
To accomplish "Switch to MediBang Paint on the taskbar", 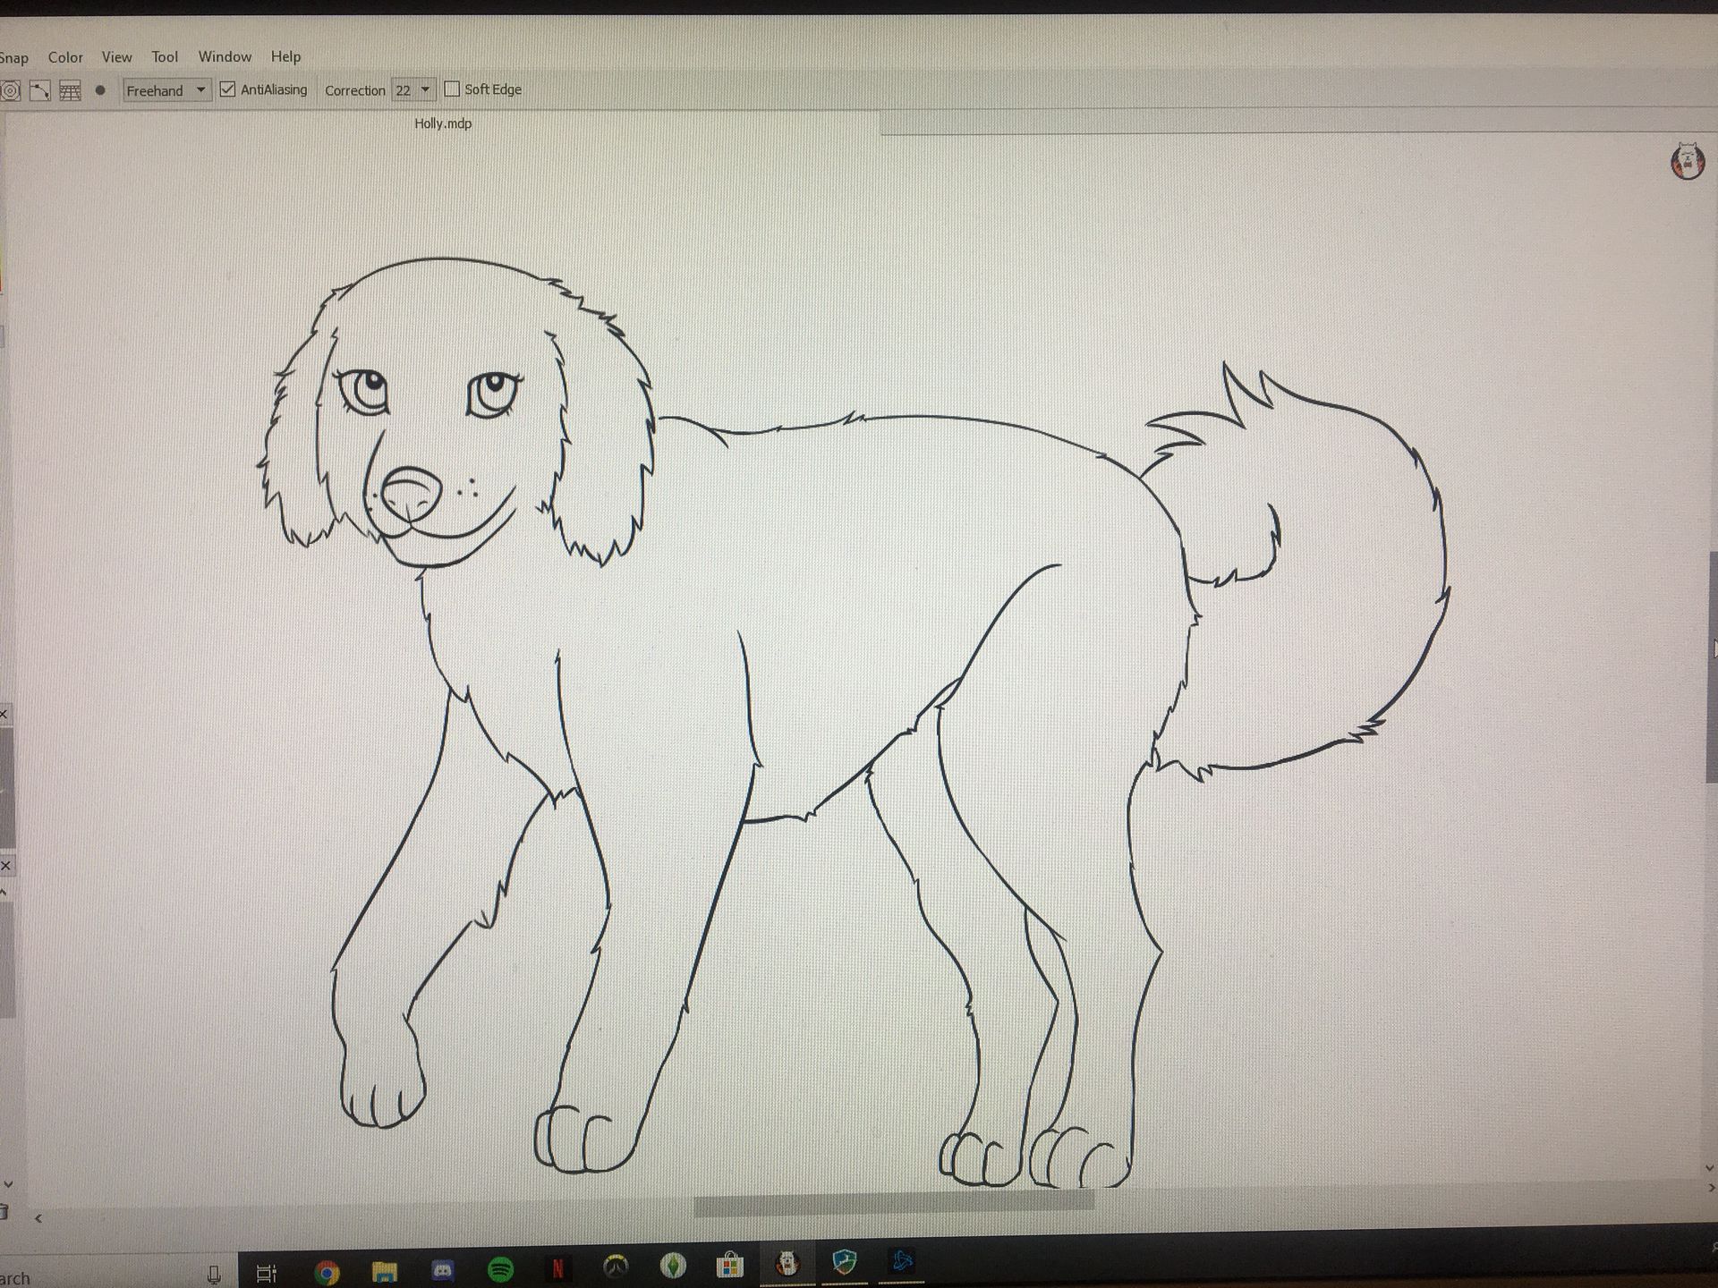I will coord(787,1263).
